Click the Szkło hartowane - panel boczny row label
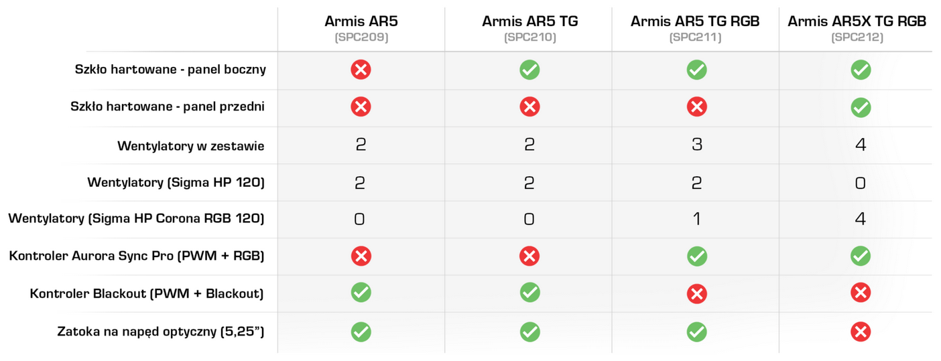The image size is (941, 361). click(170, 70)
